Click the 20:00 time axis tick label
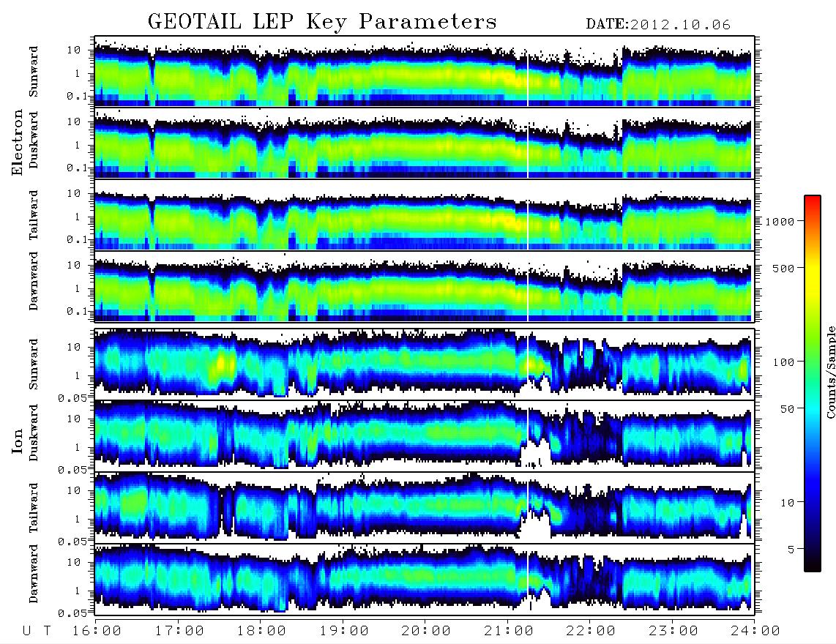836x644 pixels. 426,631
